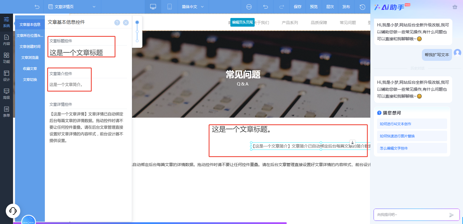This screenshot has width=463, height=224.
Task: Open the history clock icon
Action: 362,7
